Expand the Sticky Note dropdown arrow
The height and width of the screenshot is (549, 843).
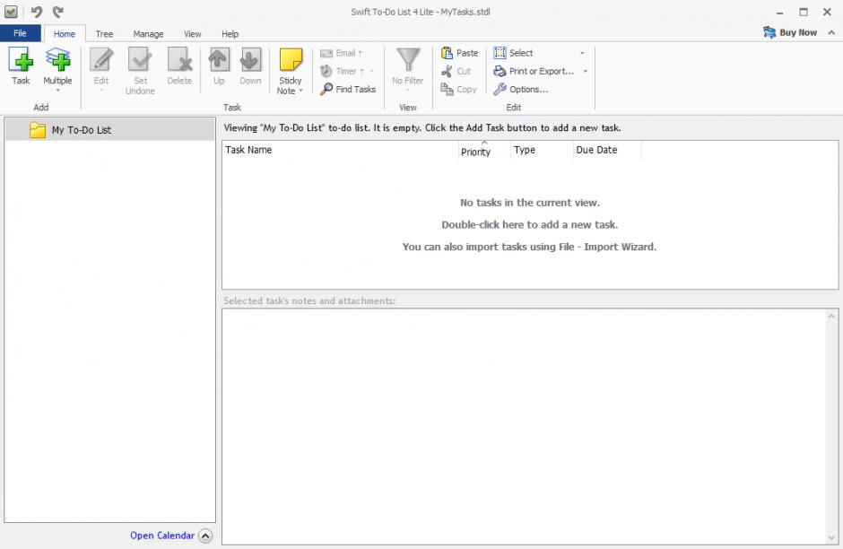(301, 91)
